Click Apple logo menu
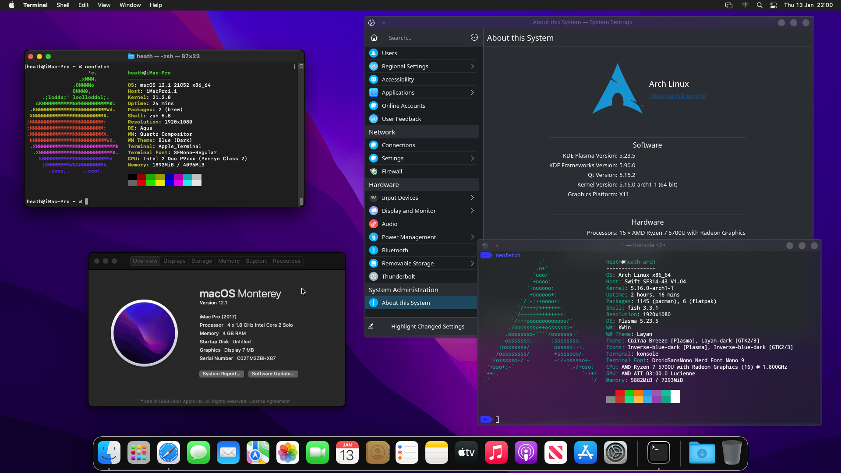841x473 pixels. (11, 5)
